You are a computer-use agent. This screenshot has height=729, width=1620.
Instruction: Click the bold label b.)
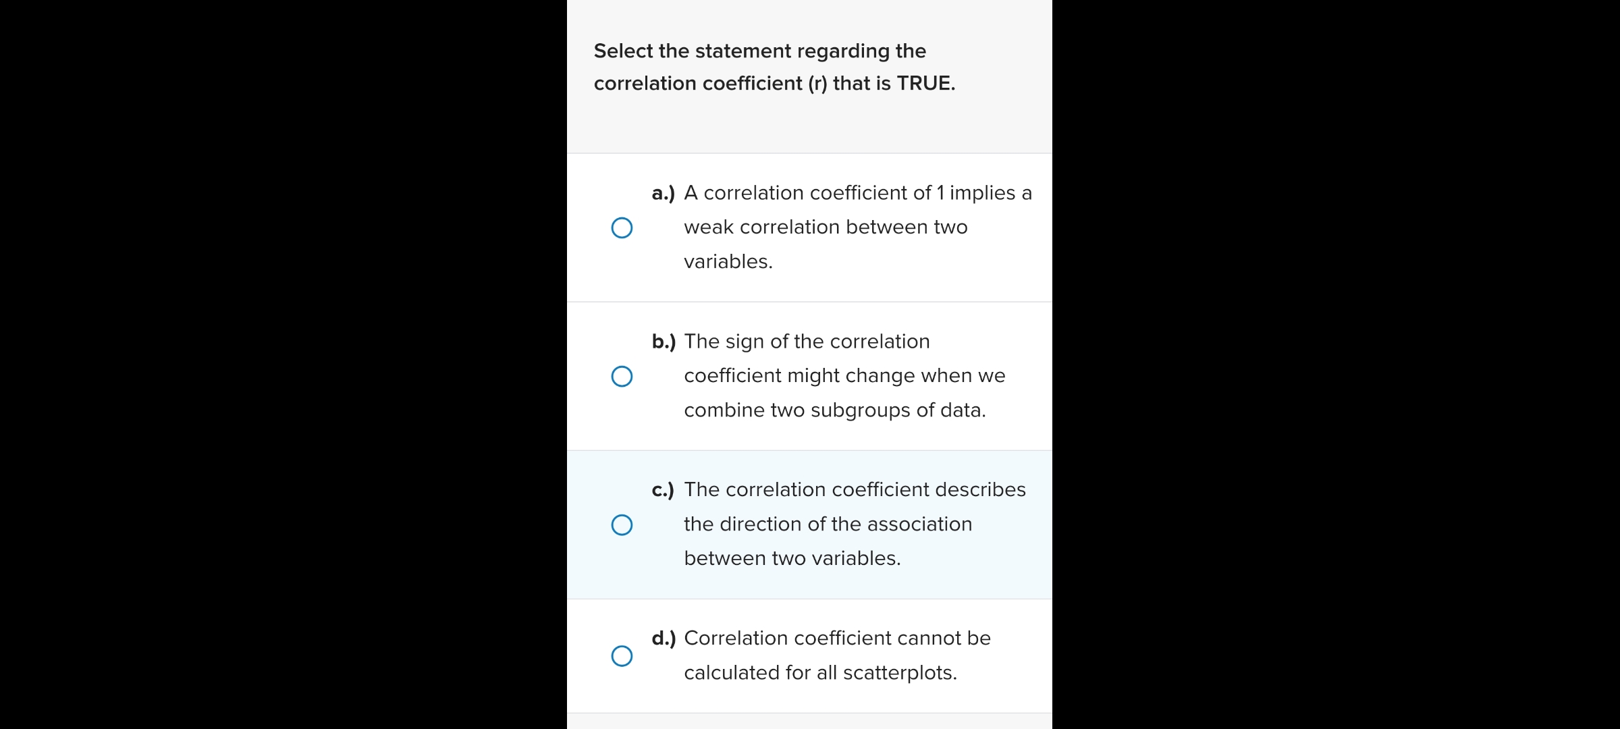click(665, 342)
